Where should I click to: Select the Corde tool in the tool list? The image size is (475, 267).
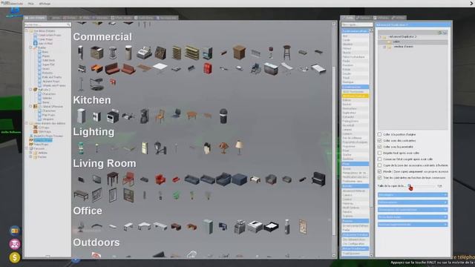[x=355, y=40]
